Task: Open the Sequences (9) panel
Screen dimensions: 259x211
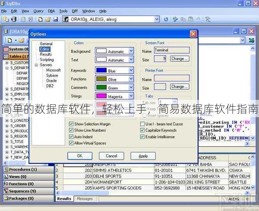Action: click(x=28, y=191)
